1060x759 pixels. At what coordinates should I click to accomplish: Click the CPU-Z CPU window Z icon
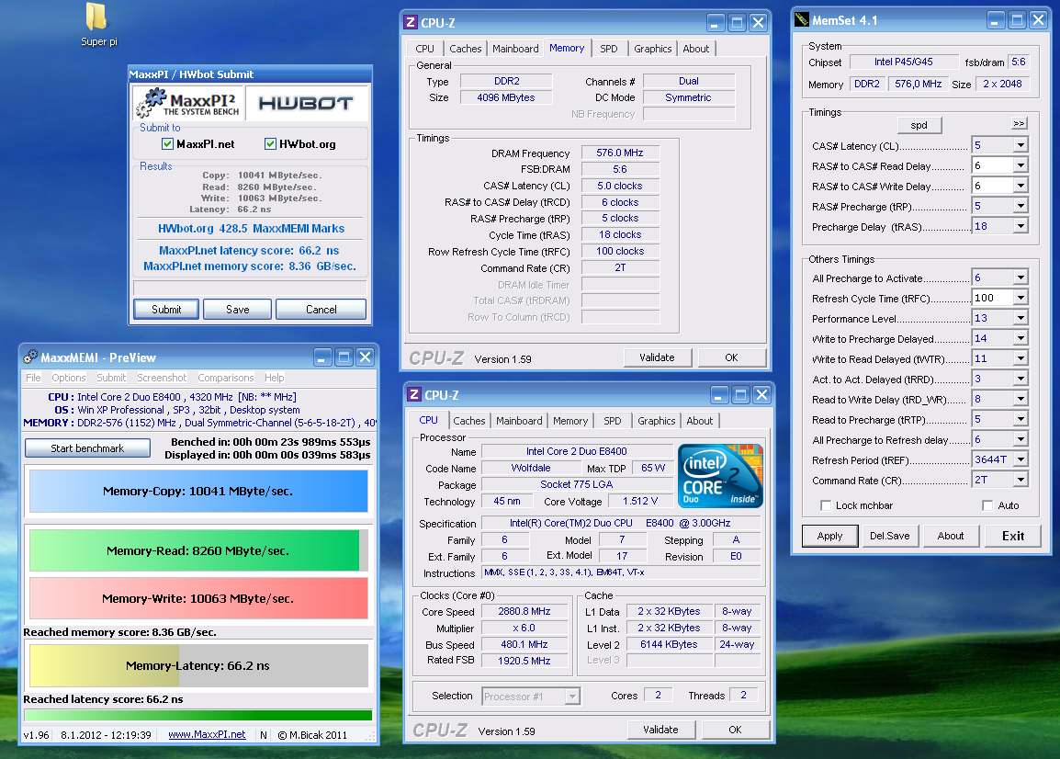pyautogui.click(x=414, y=394)
